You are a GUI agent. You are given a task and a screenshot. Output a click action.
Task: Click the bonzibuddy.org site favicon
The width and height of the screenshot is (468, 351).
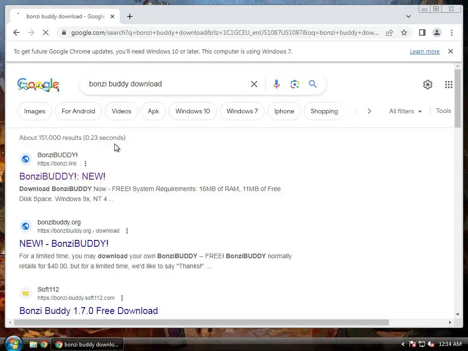(x=26, y=226)
